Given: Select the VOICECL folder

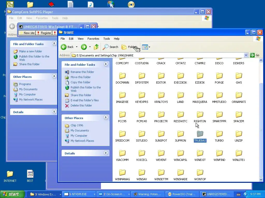Looking at the screenshot, I should pos(142,156).
